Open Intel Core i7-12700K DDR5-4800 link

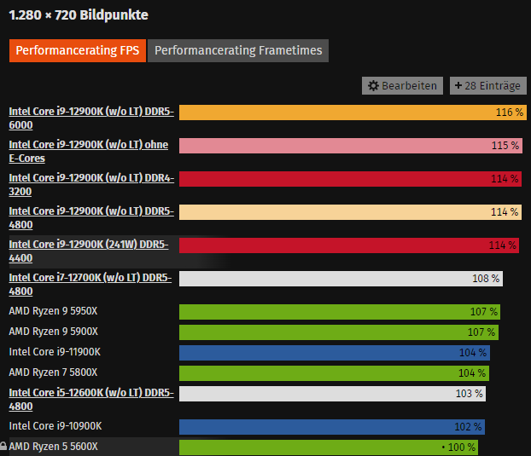[90, 285]
